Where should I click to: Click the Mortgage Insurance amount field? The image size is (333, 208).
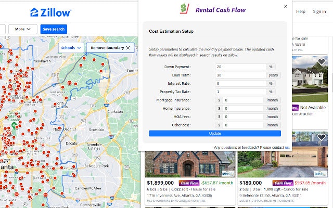[x=243, y=100]
